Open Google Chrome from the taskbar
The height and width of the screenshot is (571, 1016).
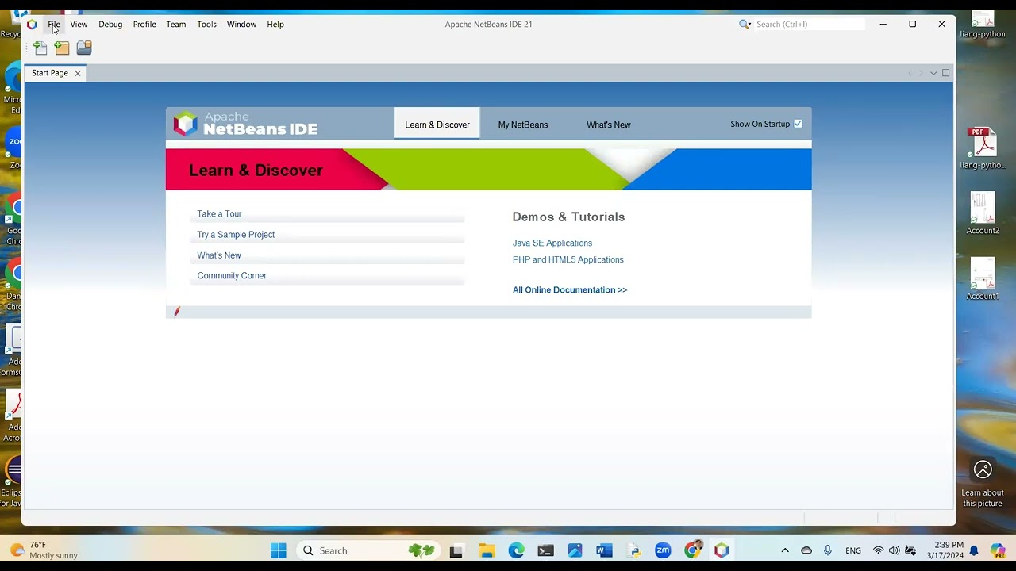coord(692,550)
